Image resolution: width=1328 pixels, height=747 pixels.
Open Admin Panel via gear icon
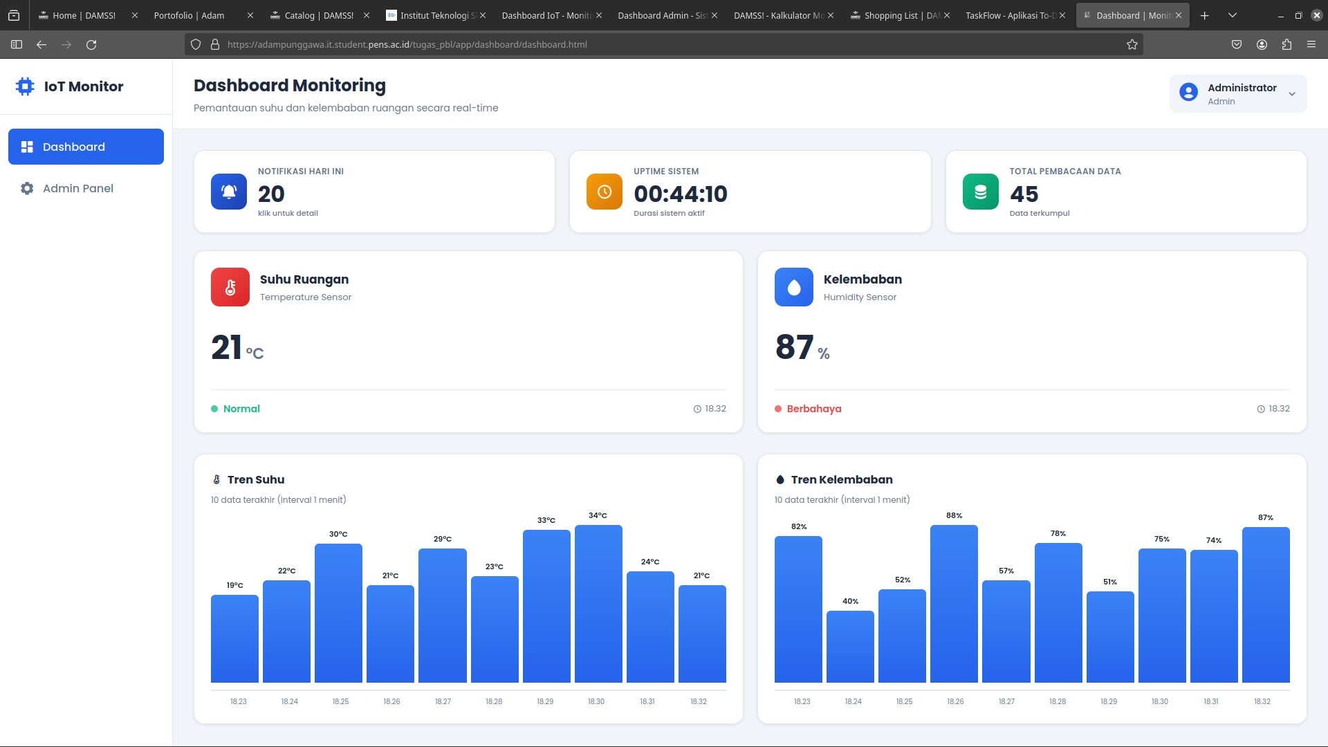(x=26, y=188)
